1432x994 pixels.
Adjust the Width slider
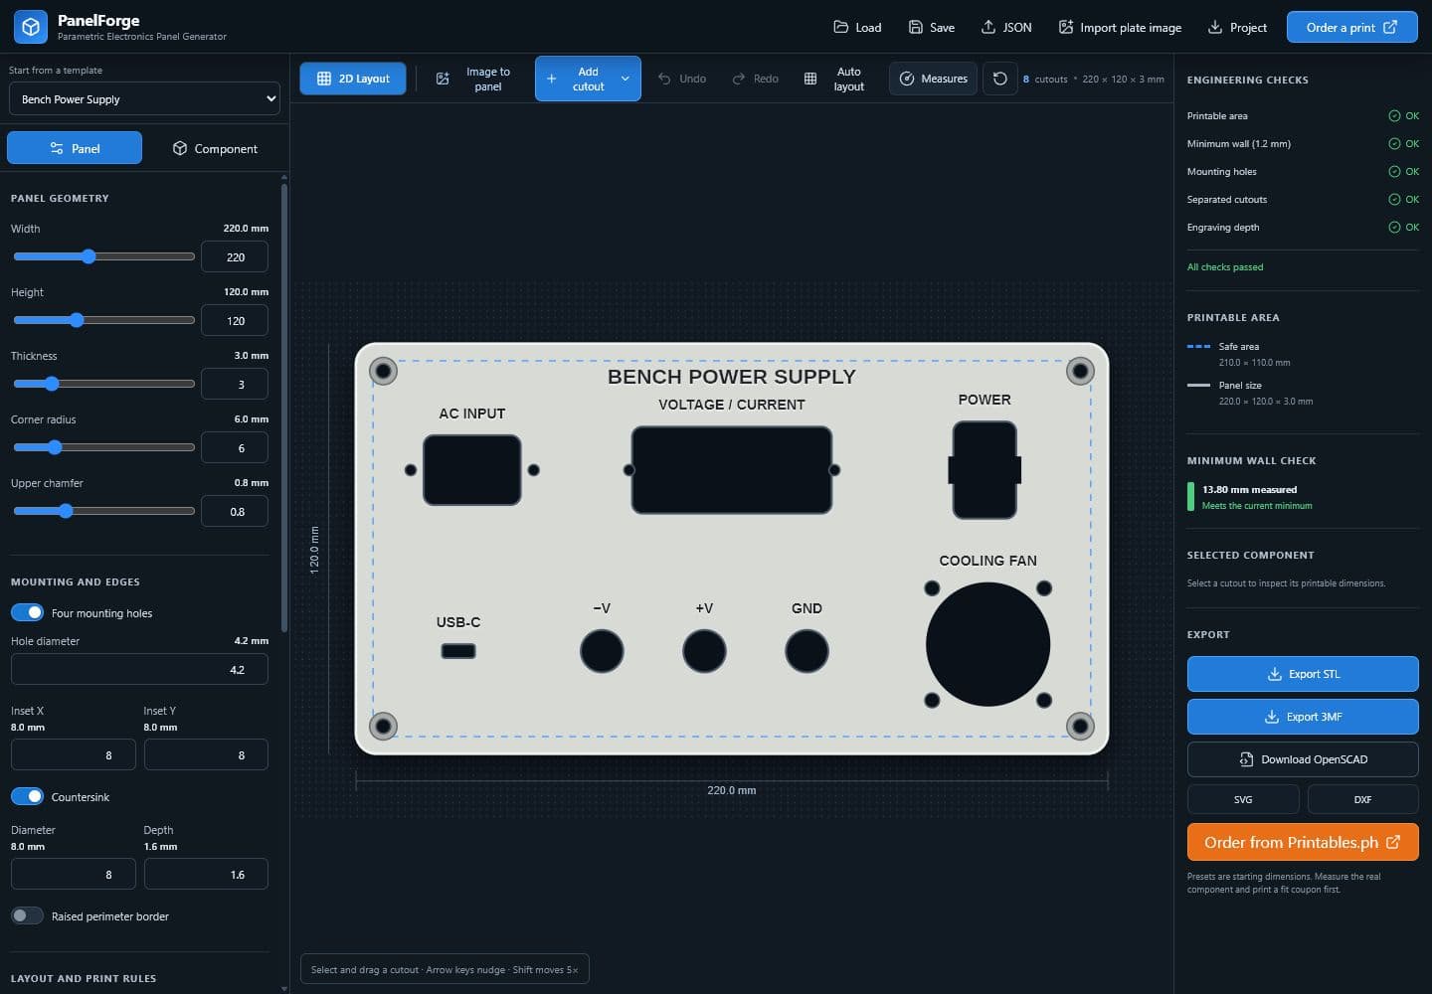(104, 256)
